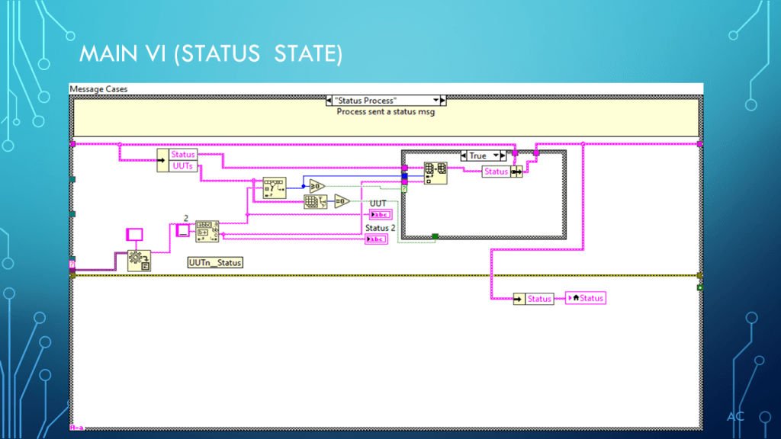
Task: Click left arrow of True case selector
Action: tap(464, 155)
